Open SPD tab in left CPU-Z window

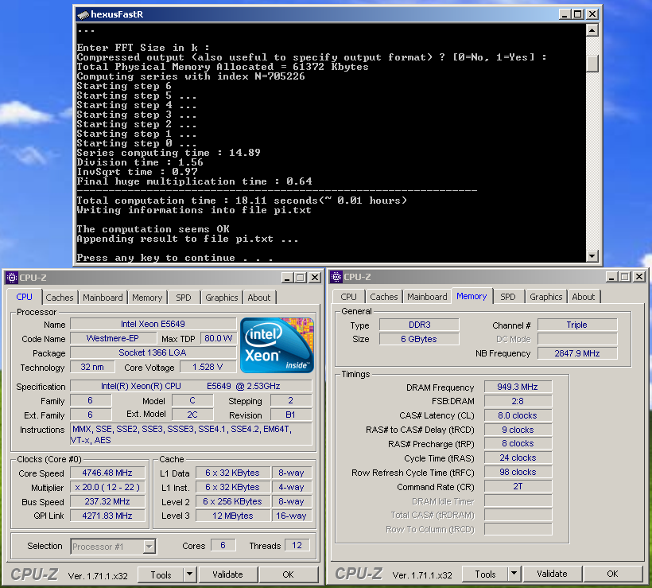184,298
